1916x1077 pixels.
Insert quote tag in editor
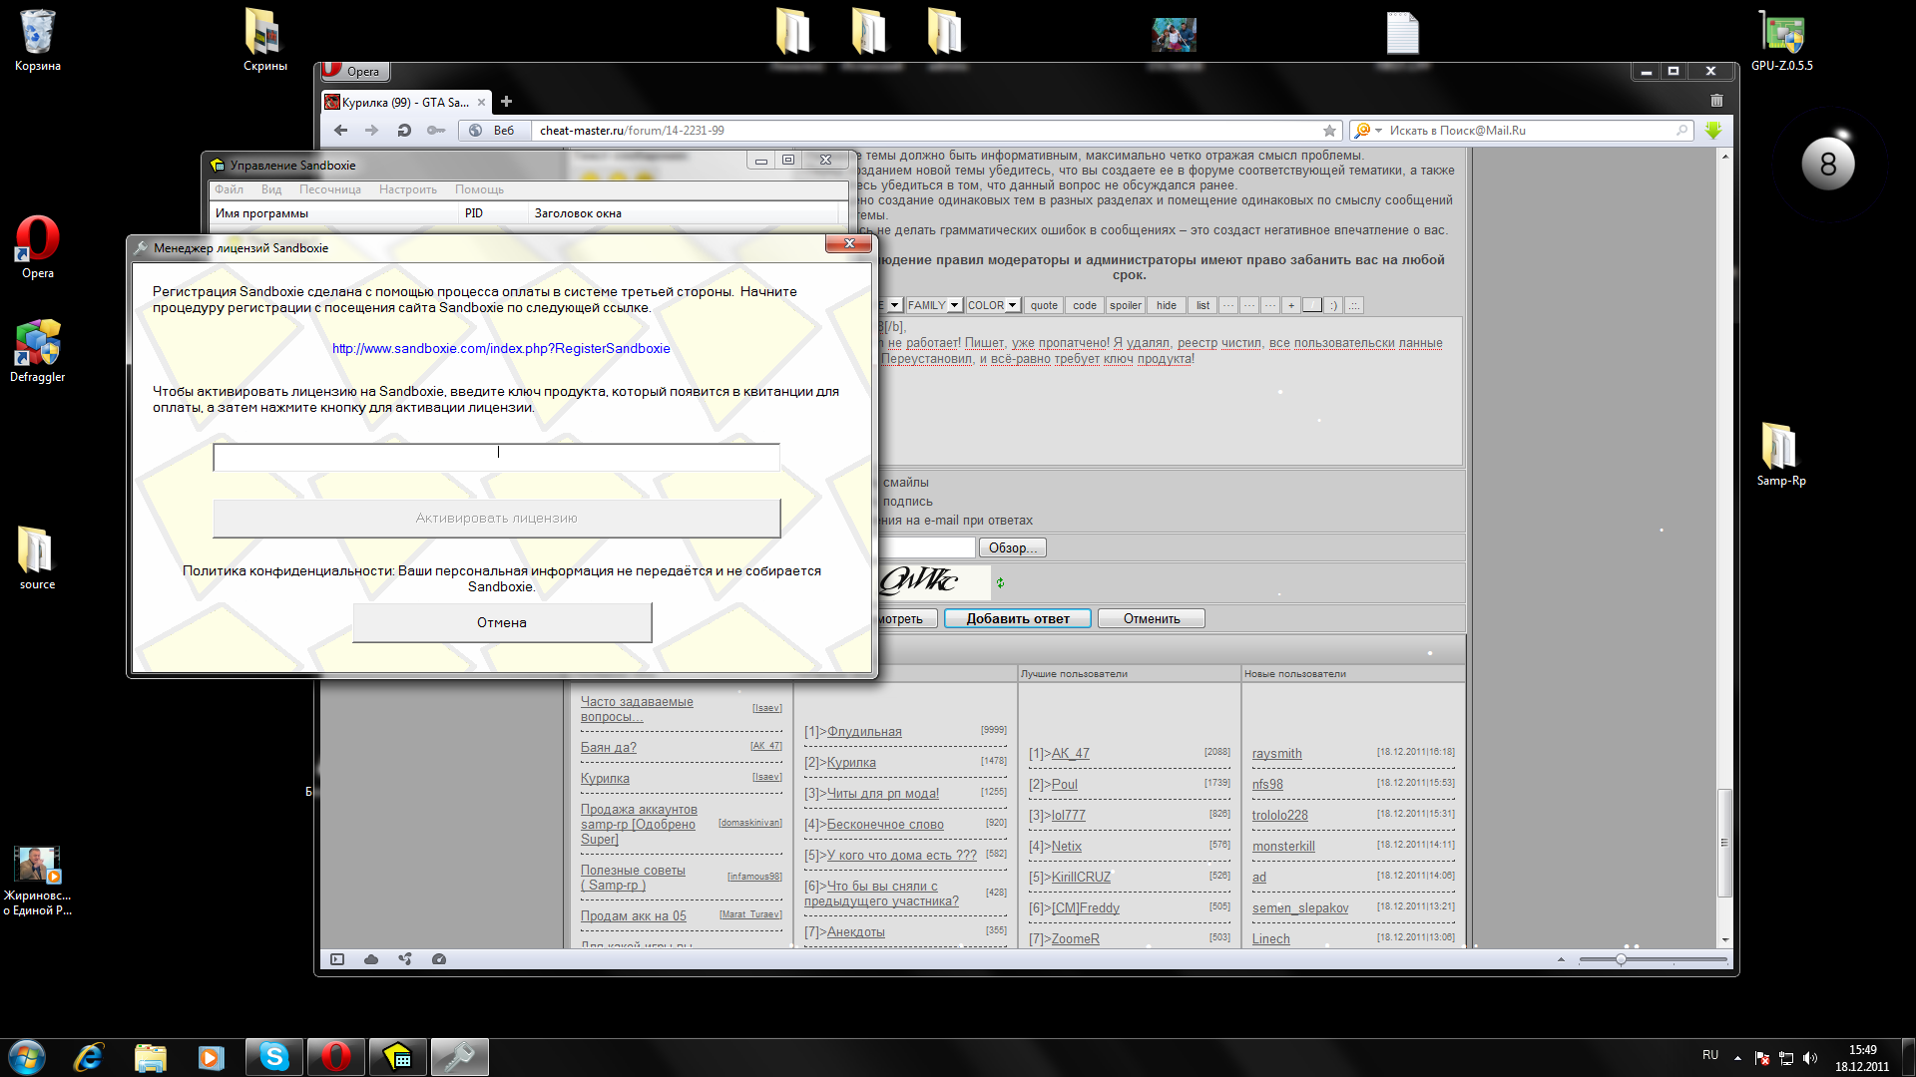pos(1044,305)
